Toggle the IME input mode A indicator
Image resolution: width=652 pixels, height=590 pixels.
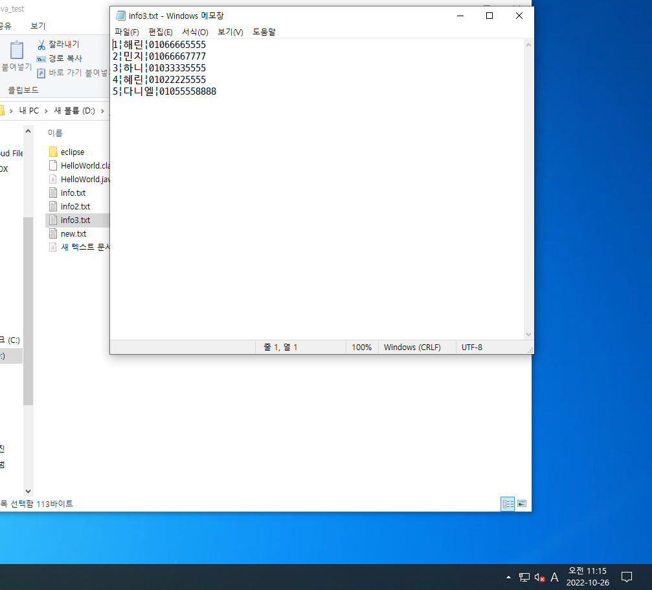(x=554, y=577)
